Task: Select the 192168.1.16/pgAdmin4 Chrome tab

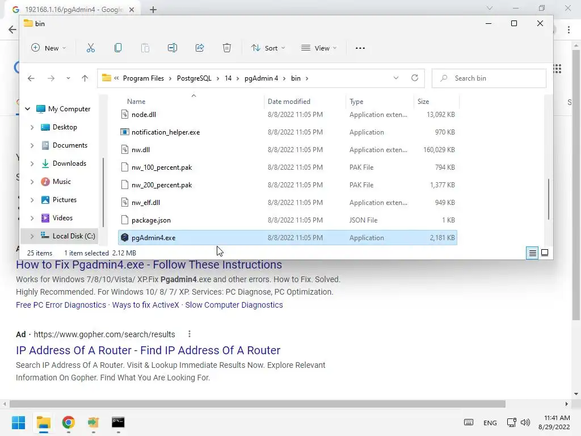Action: coord(73,10)
